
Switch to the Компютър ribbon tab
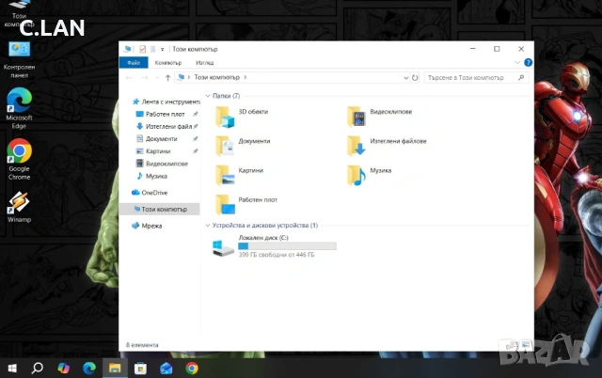click(x=168, y=62)
